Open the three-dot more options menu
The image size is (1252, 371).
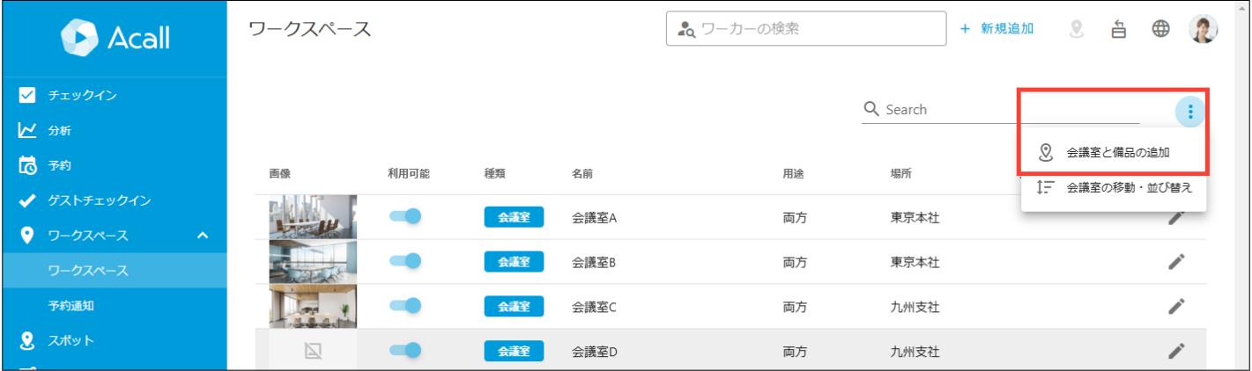(1190, 111)
